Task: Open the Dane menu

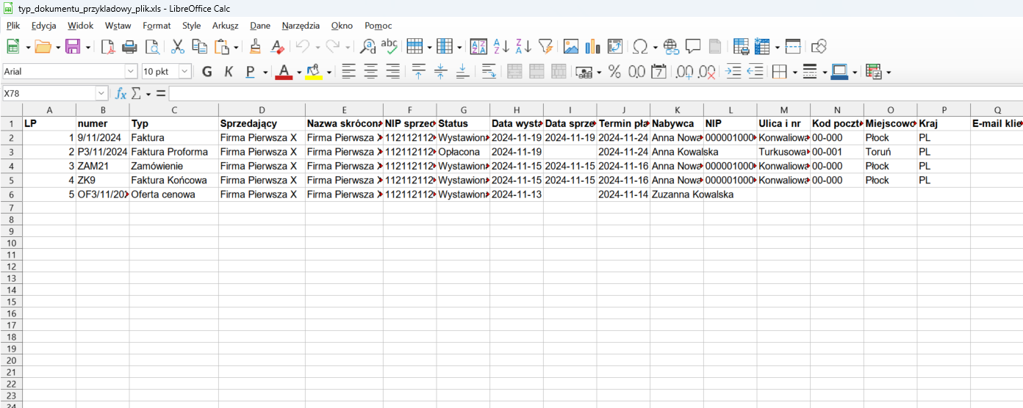Action: (260, 26)
